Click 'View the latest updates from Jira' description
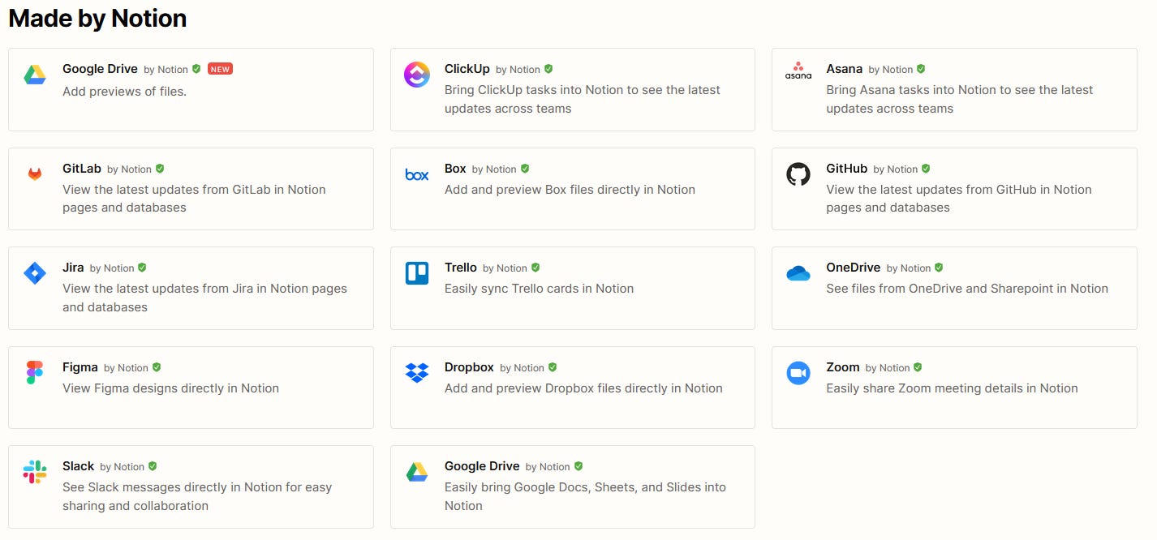This screenshot has height=540, width=1157. (x=204, y=298)
